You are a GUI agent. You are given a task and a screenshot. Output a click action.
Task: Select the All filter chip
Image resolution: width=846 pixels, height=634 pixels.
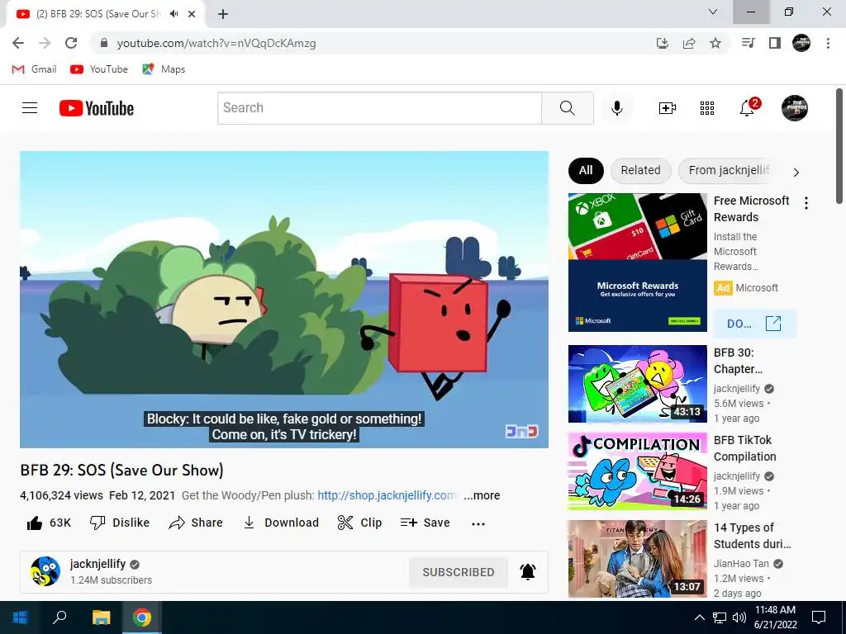[x=586, y=170]
